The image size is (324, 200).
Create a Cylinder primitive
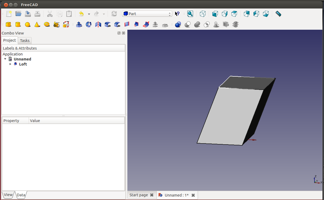point(18,25)
